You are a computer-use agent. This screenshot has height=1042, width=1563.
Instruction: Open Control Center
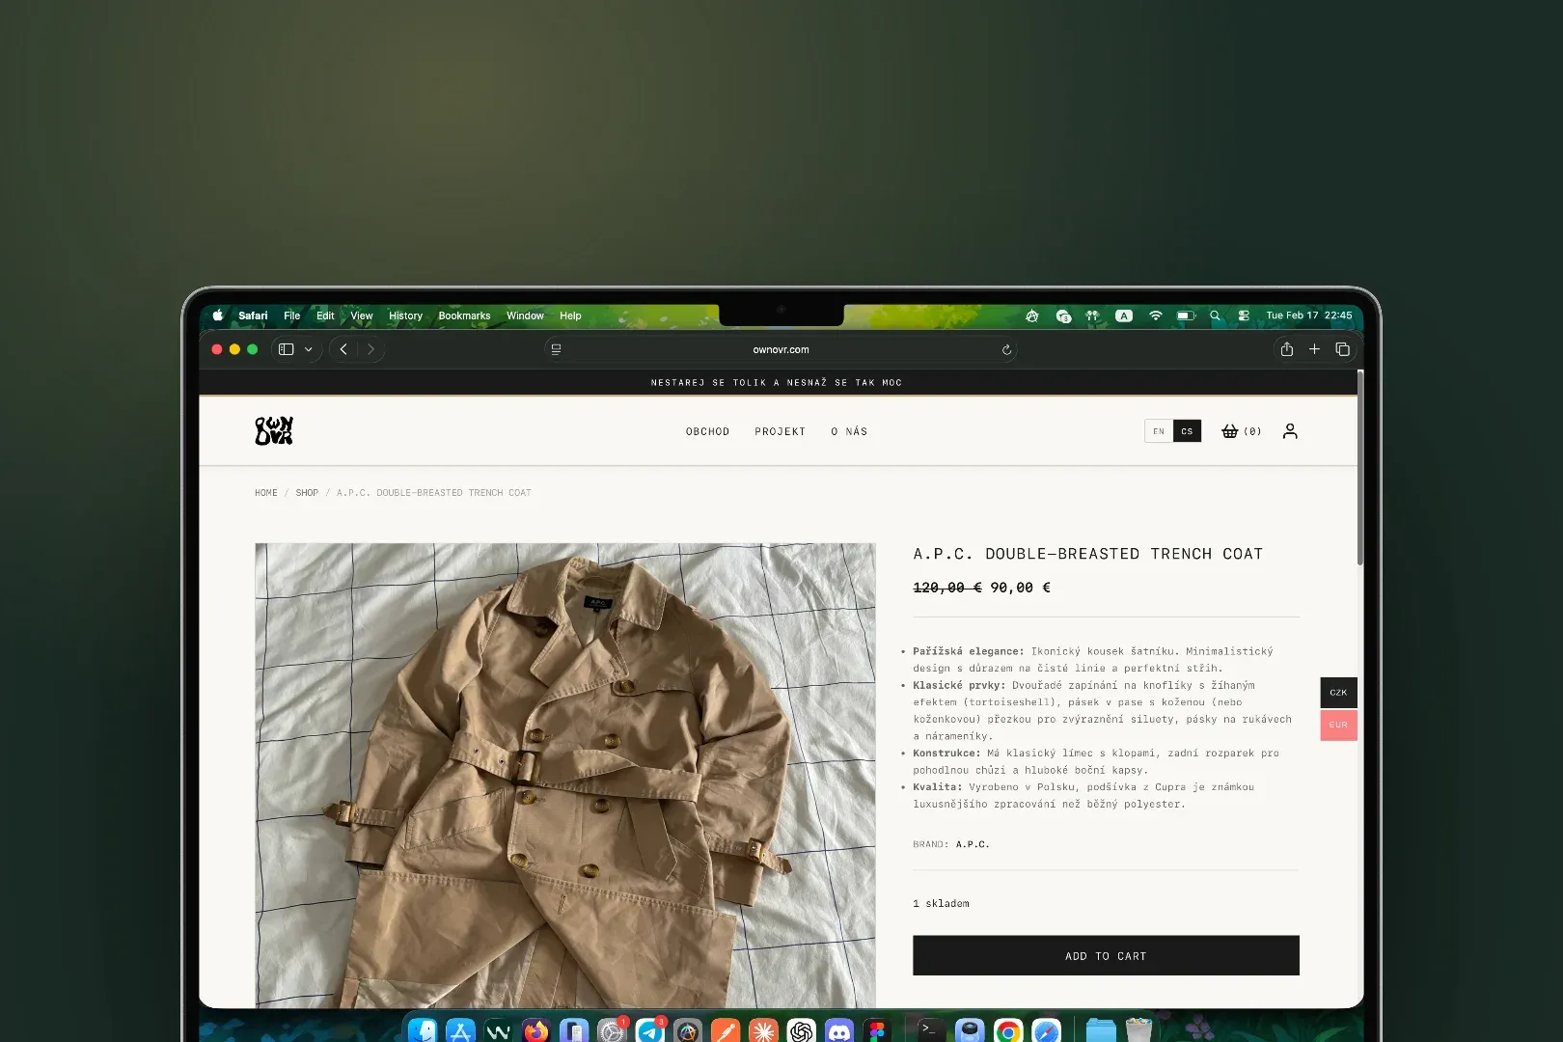click(x=1244, y=315)
